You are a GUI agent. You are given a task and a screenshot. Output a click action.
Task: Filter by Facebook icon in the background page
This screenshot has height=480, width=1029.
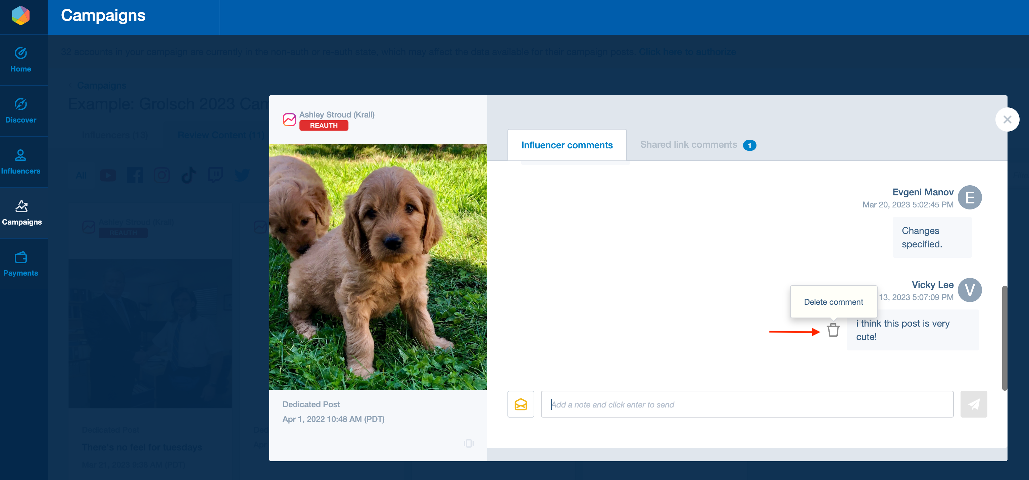coord(135,176)
